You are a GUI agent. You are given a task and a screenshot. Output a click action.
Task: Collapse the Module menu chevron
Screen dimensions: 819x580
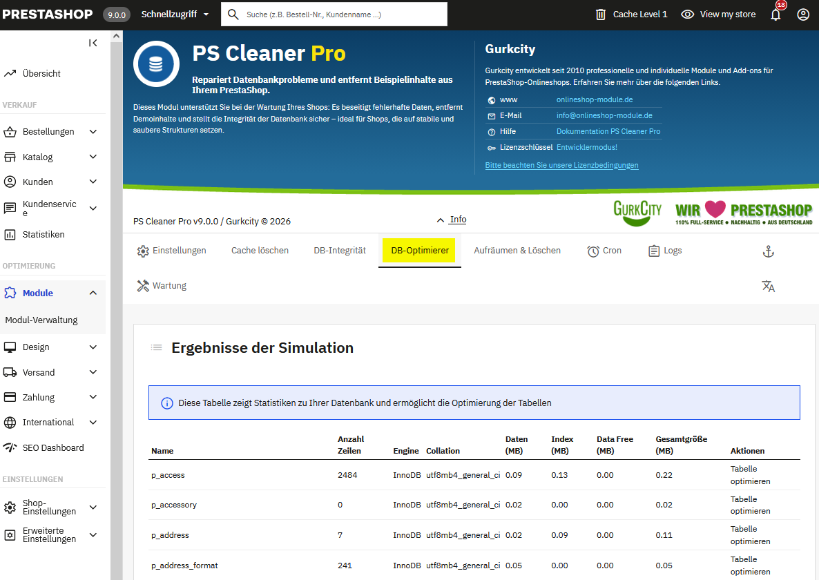pyautogui.click(x=93, y=293)
